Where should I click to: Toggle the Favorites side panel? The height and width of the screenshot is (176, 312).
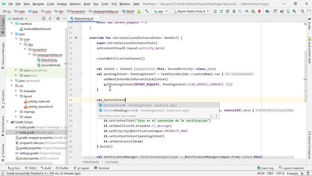point(3,152)
